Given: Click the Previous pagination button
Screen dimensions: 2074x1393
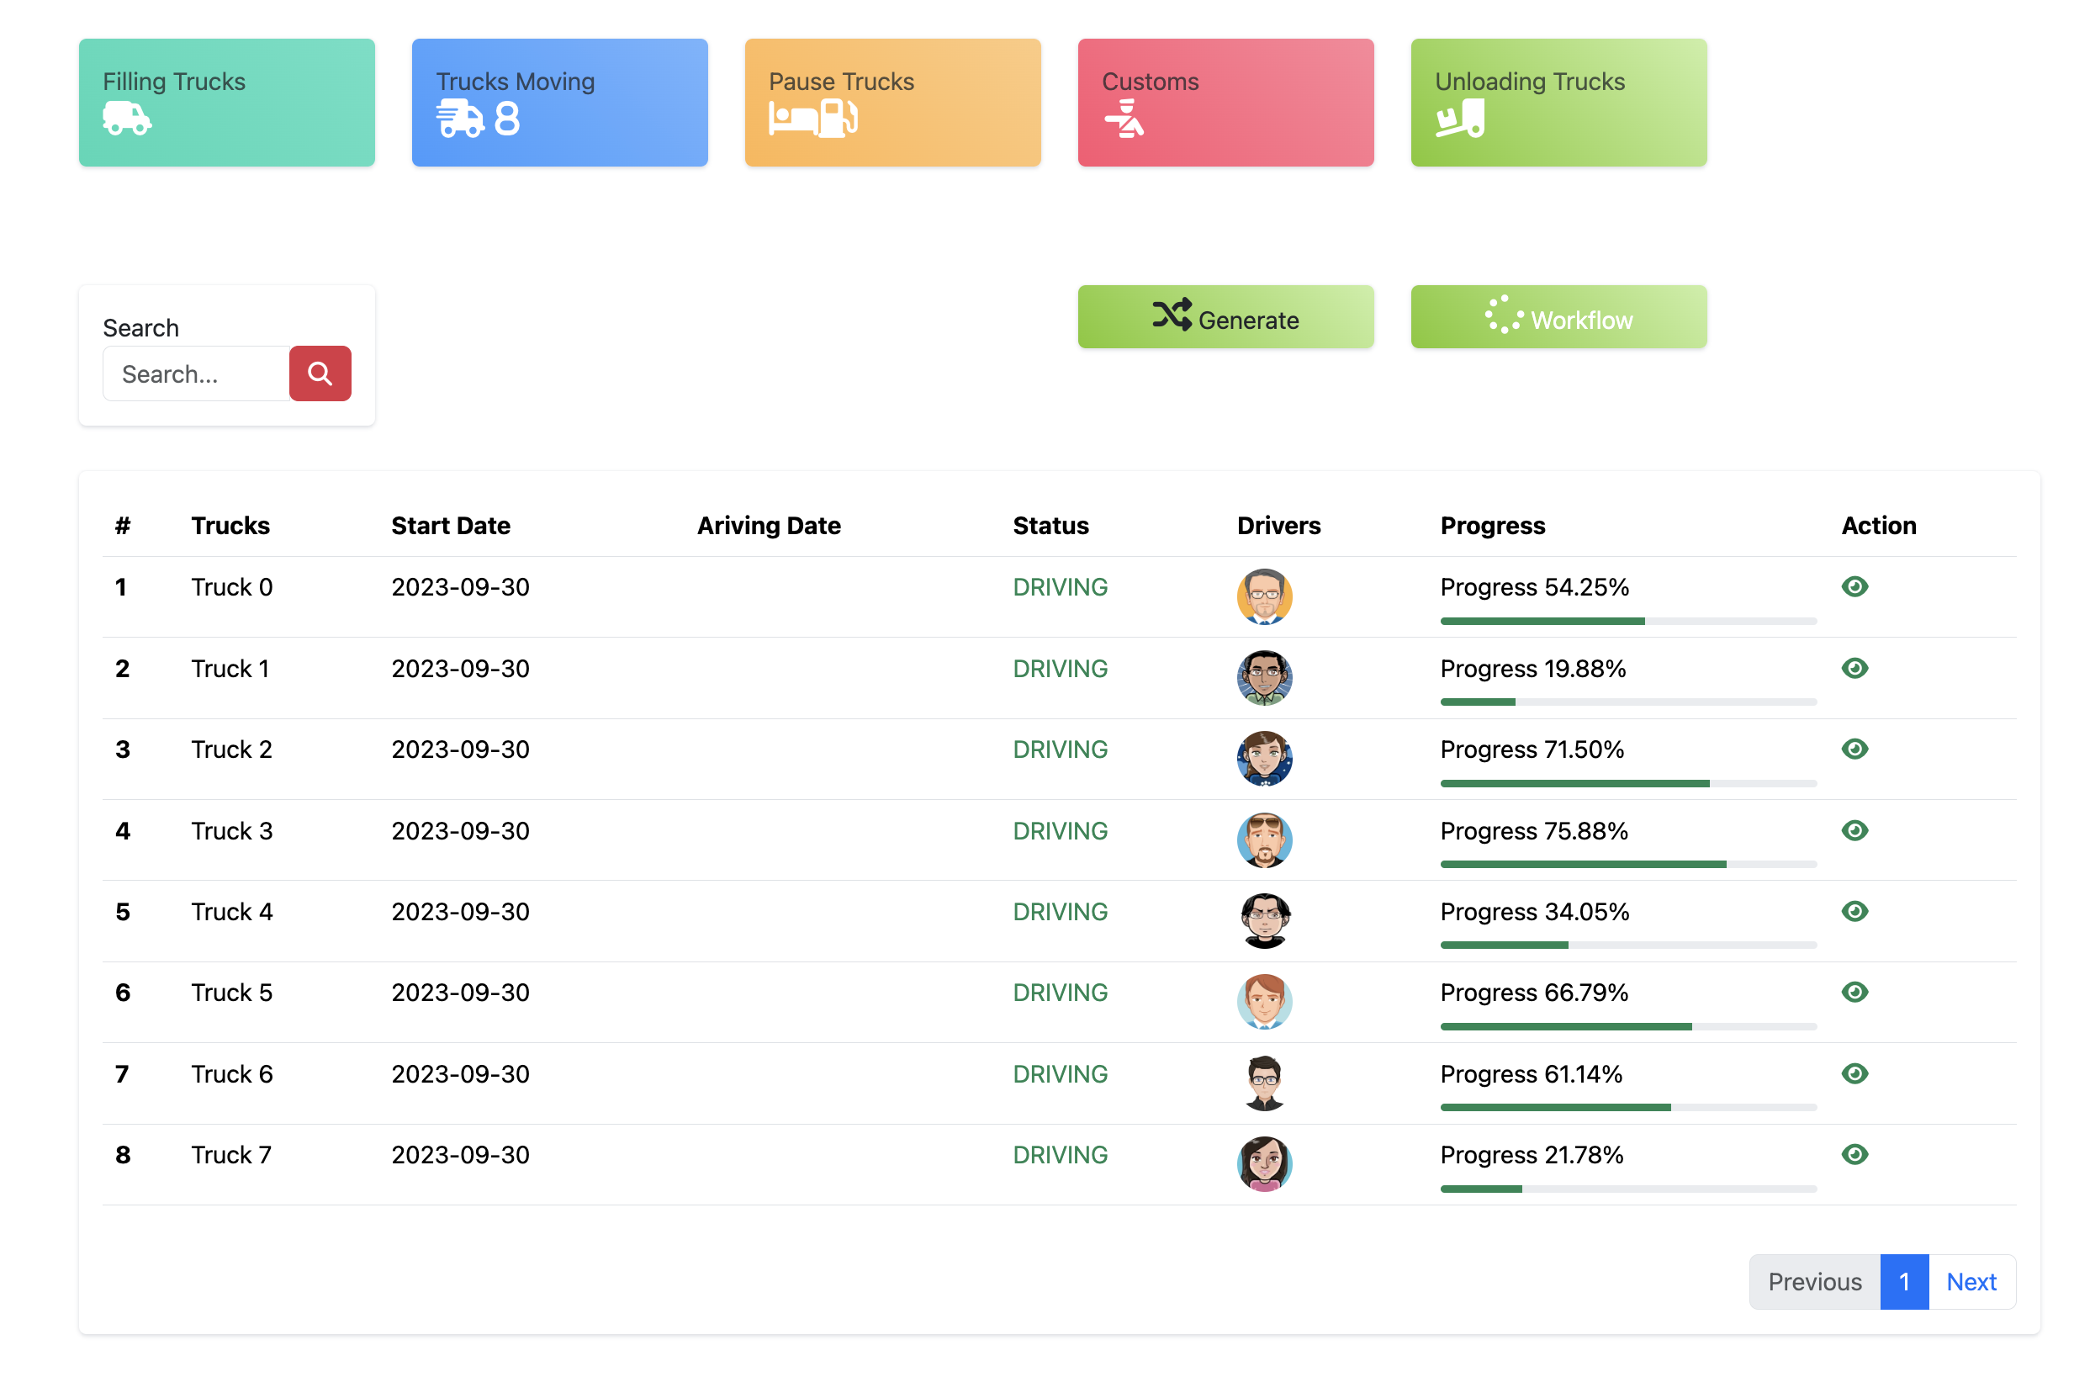Looking at the screenshot, I should [1814, 1281].
